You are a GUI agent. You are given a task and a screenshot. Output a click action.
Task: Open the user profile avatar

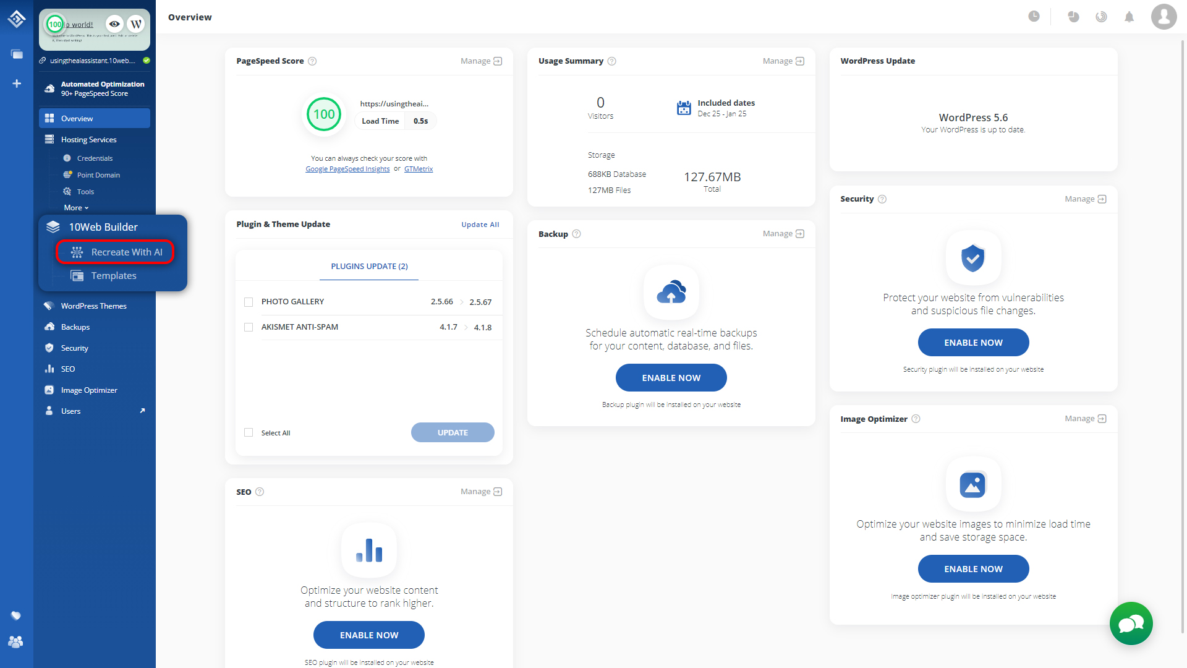(x=1164, y=17)
